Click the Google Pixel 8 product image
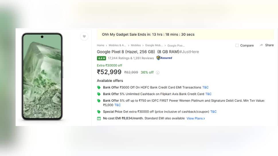This screenshot has height=156, width=278. pyautogui.click(x=42, y=76)
